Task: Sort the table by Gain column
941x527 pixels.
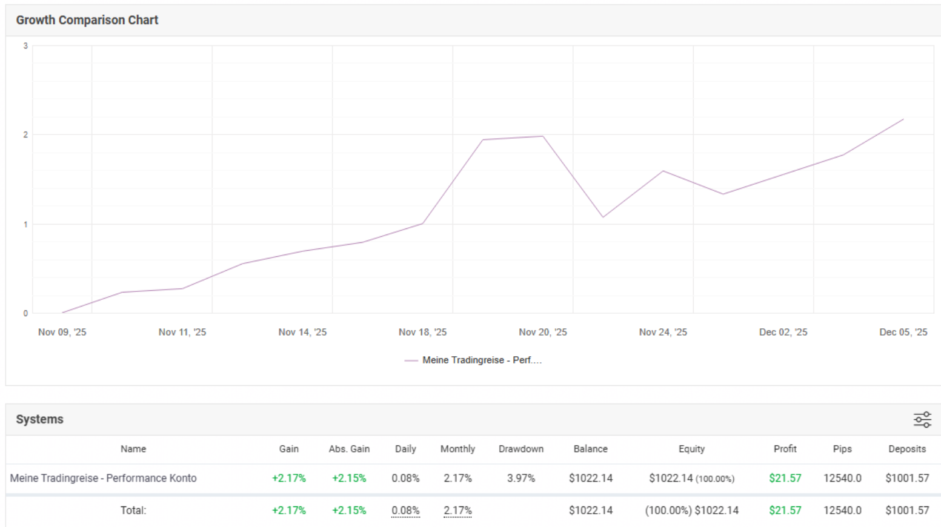Action: point(288,449)
